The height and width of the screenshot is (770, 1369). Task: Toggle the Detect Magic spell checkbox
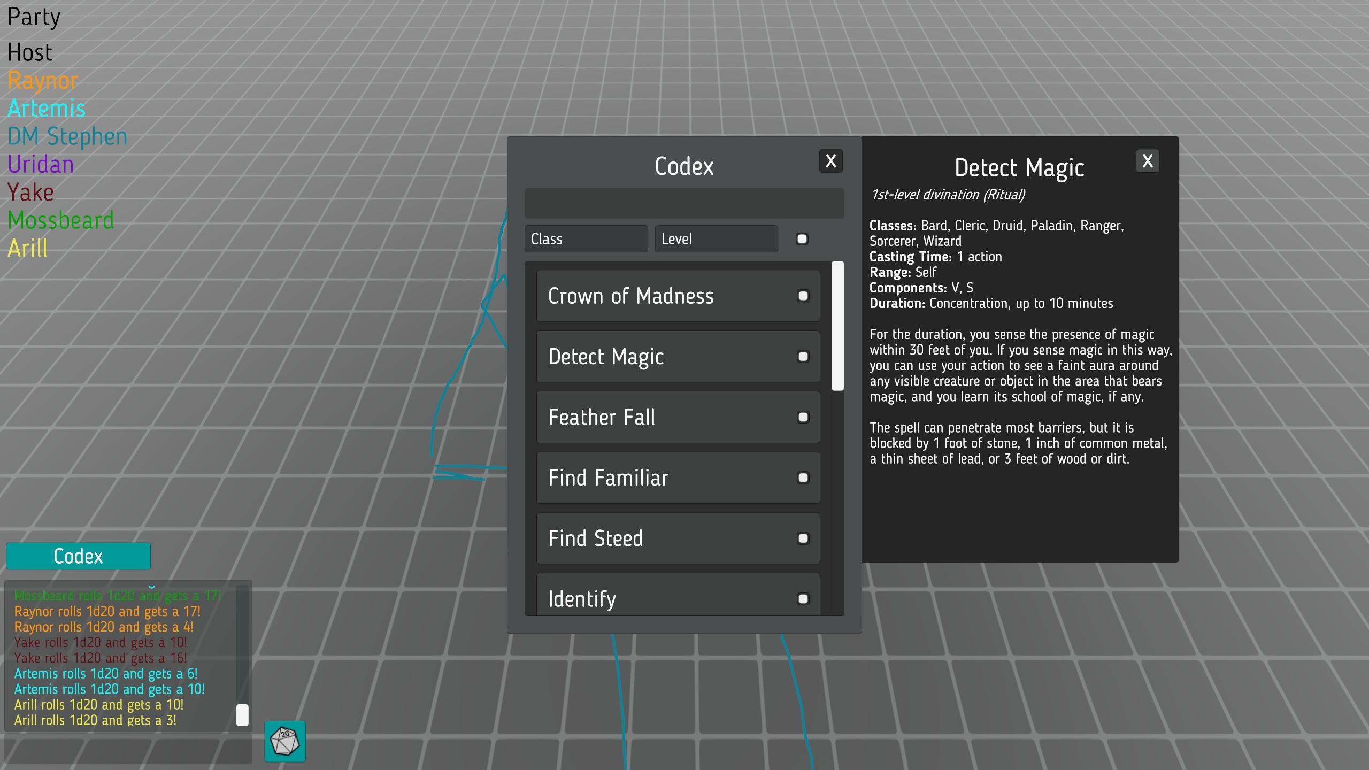[803, 357]
